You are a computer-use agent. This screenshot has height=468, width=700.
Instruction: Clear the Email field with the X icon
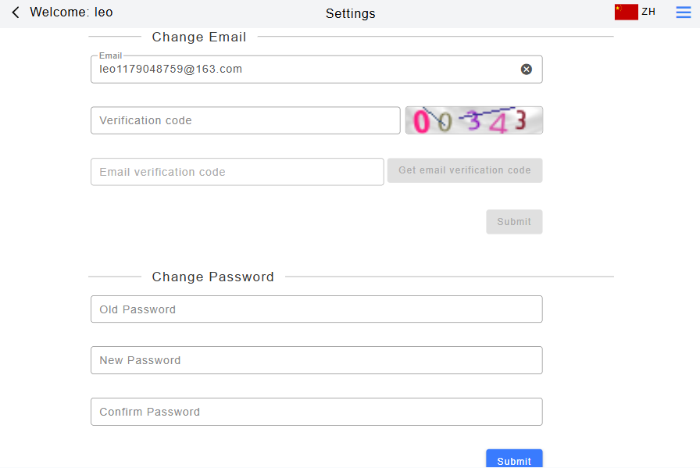click(x=527, y=70)
